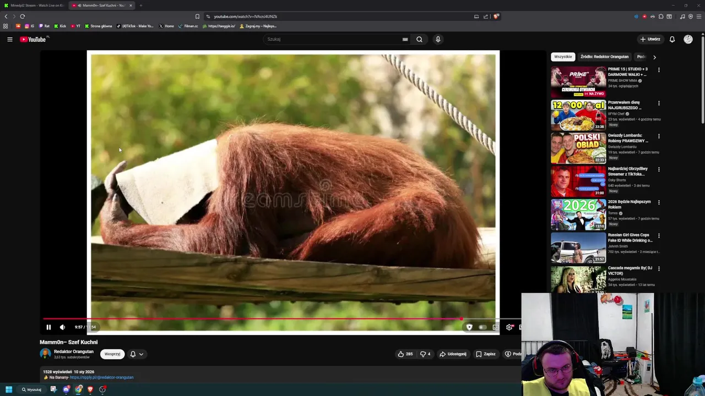Click the Brave Shields lion icon
705x396 pixels.
[496, 16]
